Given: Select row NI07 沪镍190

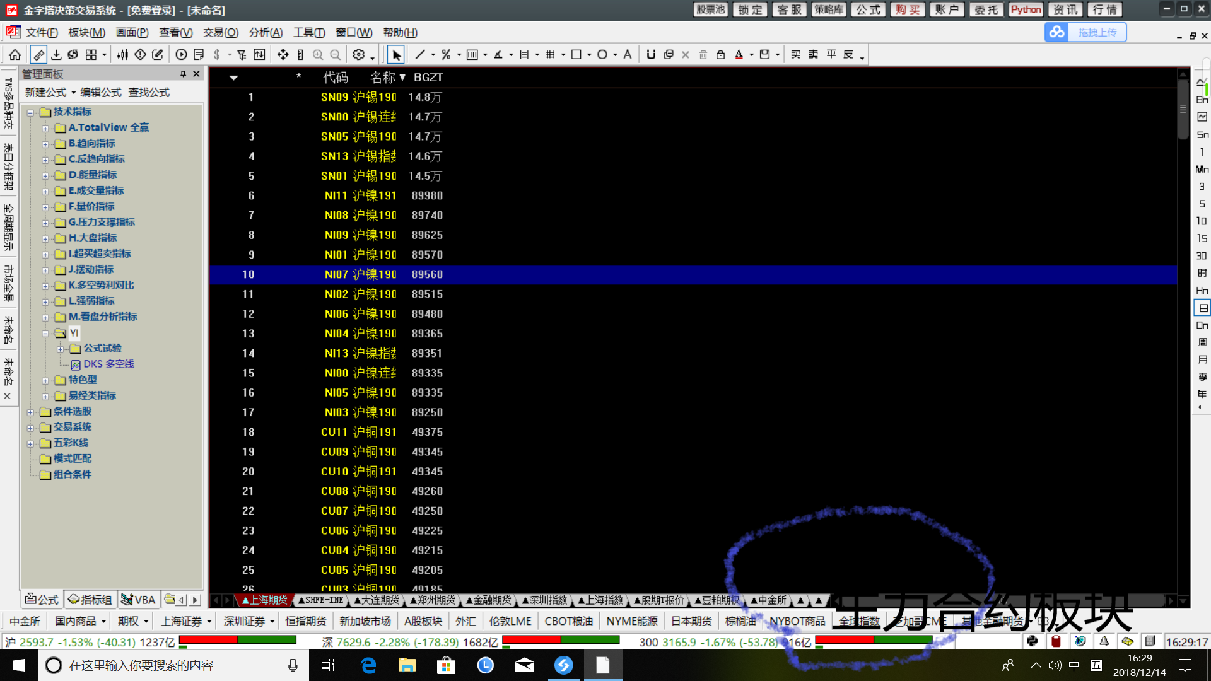Looking at the screenshot, I should coord(693,275).
